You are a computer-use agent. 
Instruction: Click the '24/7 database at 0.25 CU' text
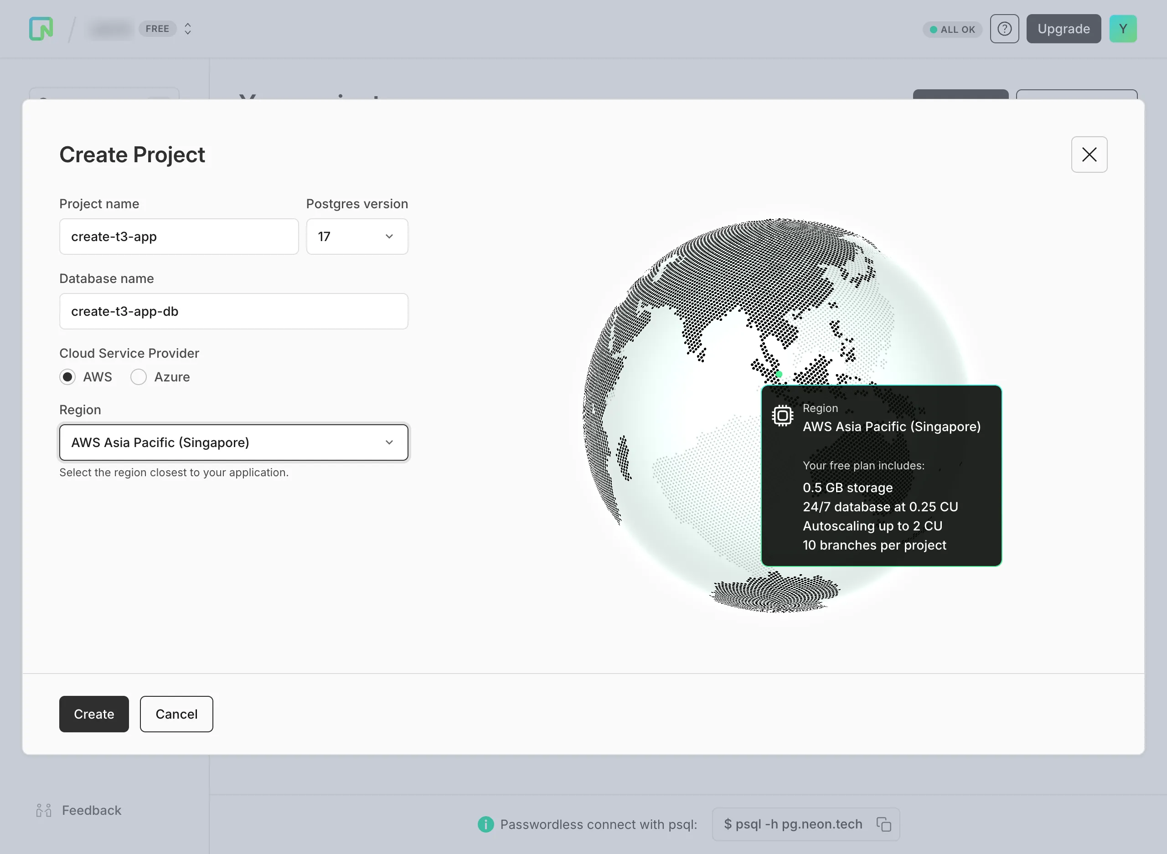(880, 507)
